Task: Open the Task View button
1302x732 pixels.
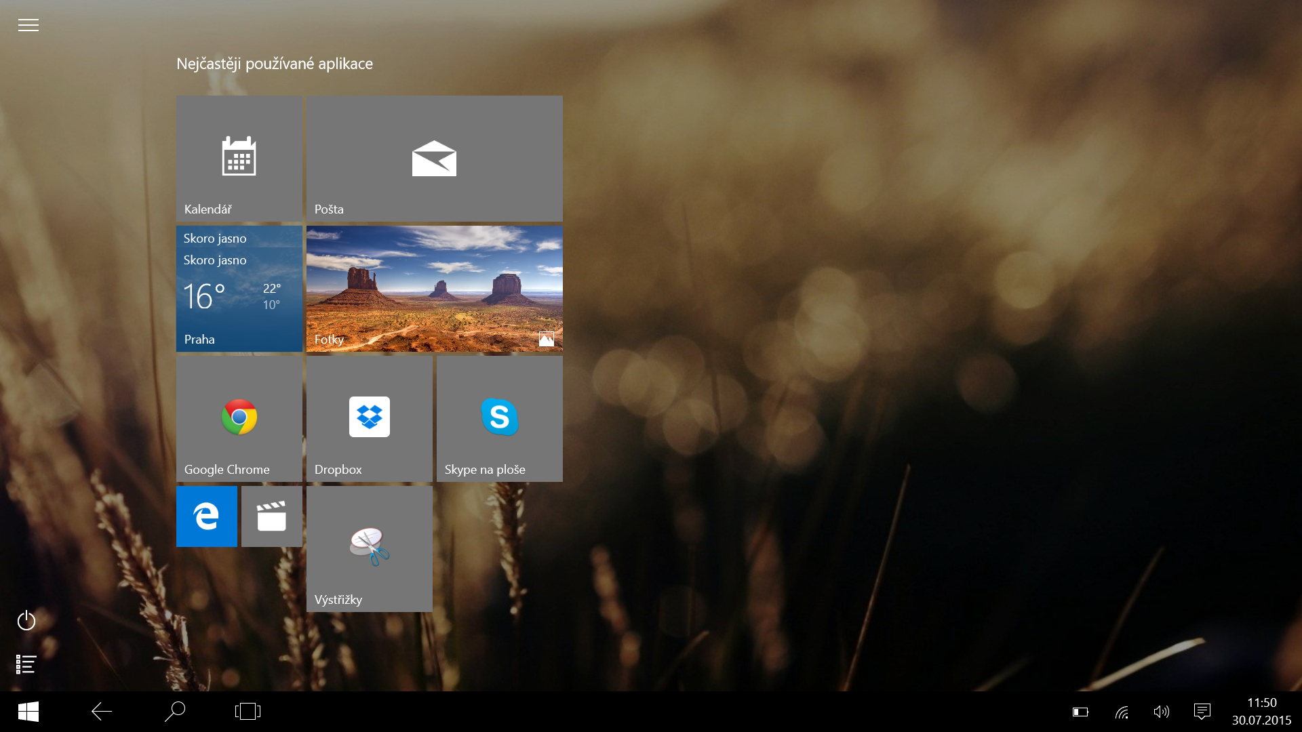Action: point(248,712)
